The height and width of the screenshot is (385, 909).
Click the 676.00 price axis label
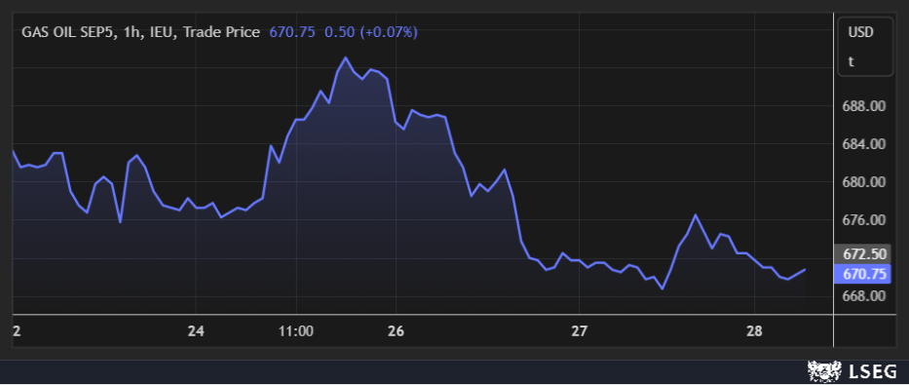pos(864,220)
